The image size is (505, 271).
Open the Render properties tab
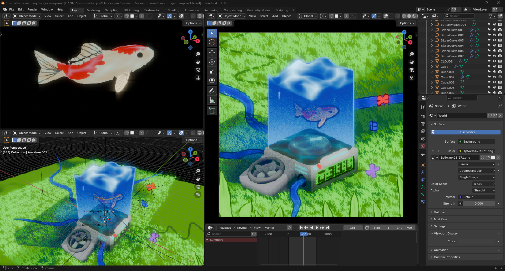tap(423, 116)
